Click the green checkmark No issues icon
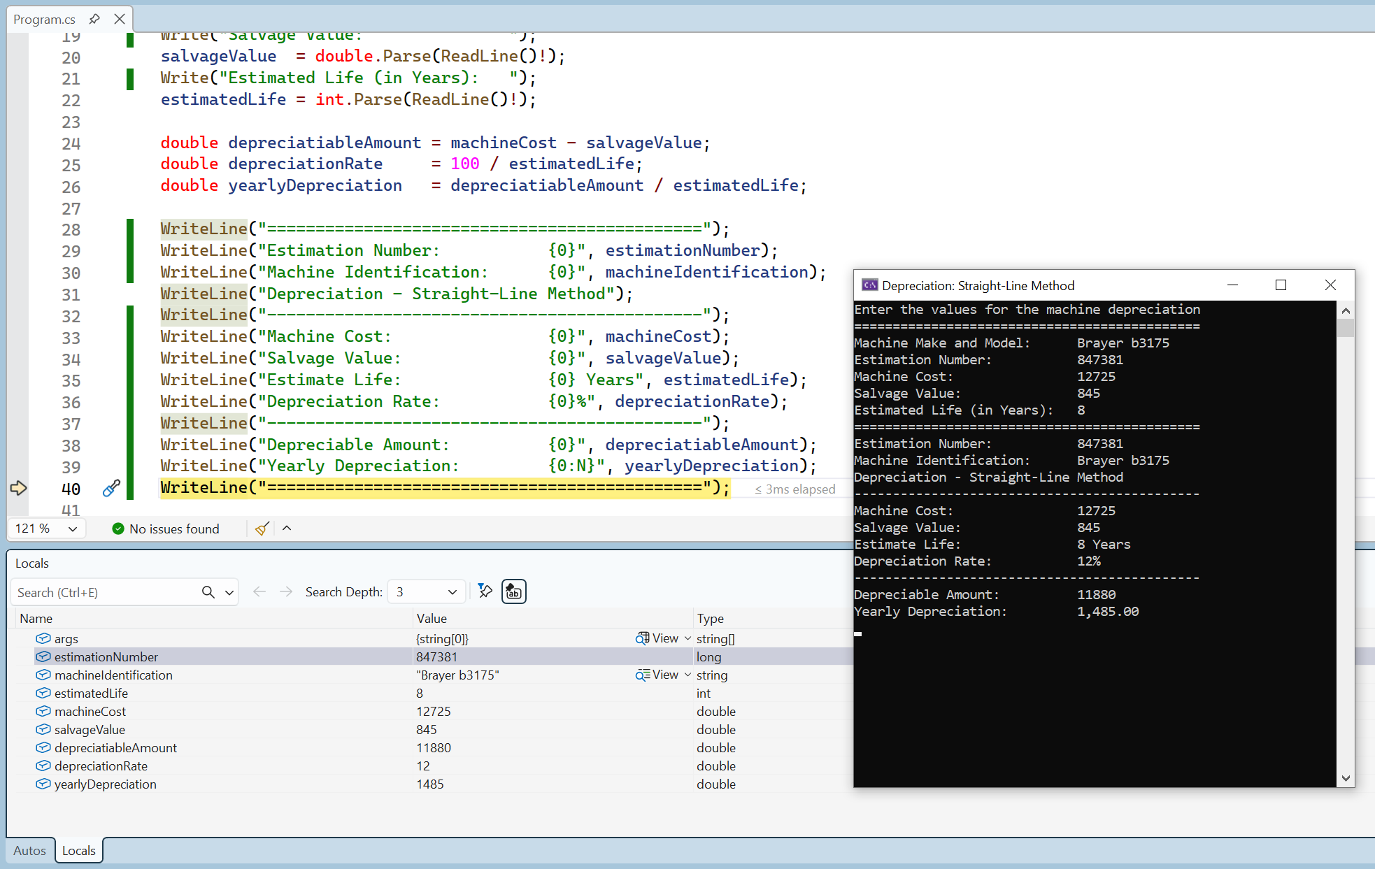Image resolution: width=1375 pixels, height=869 pixels. [118, 529]
